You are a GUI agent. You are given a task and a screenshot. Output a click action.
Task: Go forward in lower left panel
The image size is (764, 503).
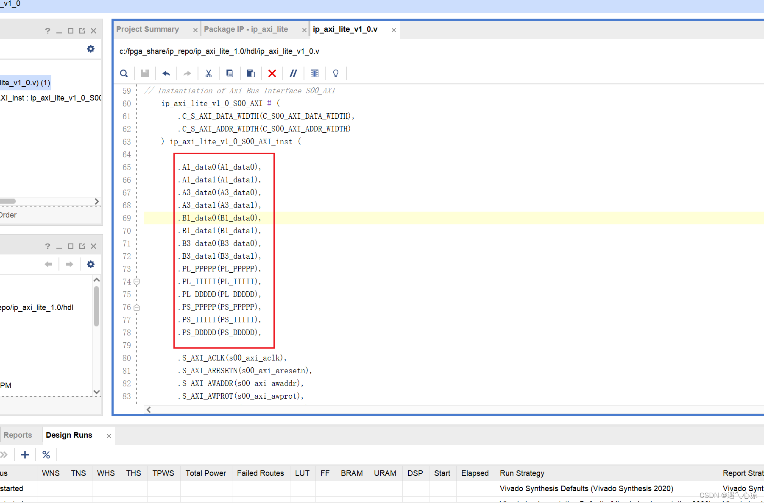(x=70, y=264)
